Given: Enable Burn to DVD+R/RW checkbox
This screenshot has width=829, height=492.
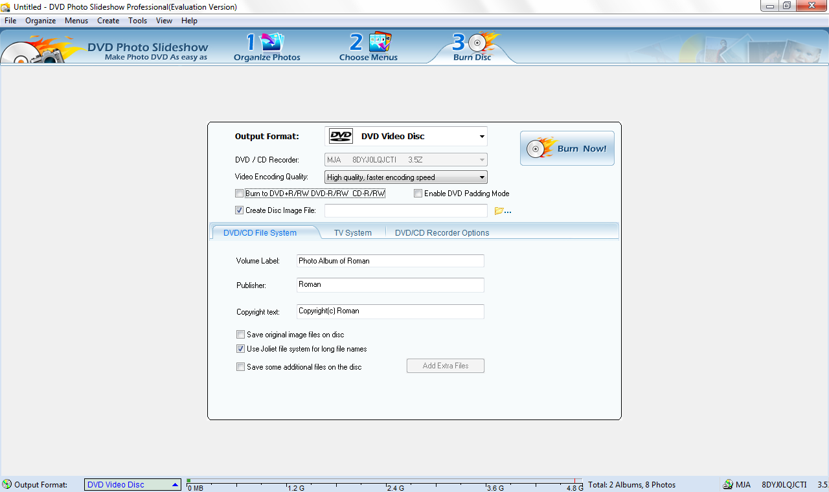Looking at the screenshot, I should pyautogui.click(x=240, y=194).
